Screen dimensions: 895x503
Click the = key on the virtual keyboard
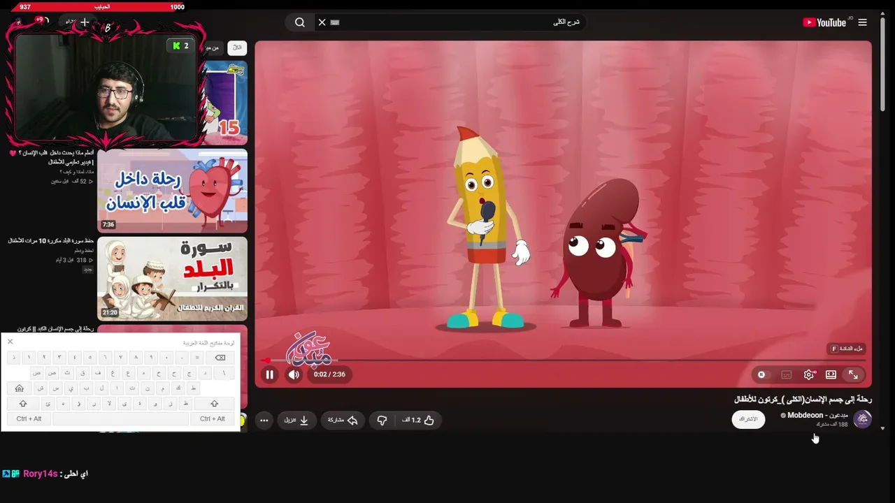point(197,358)
